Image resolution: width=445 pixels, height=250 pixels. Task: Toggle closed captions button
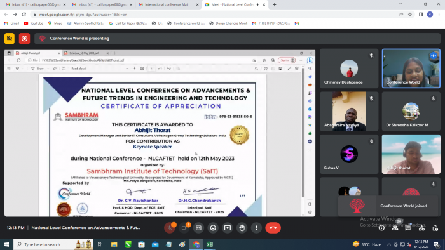click(198, 228)
